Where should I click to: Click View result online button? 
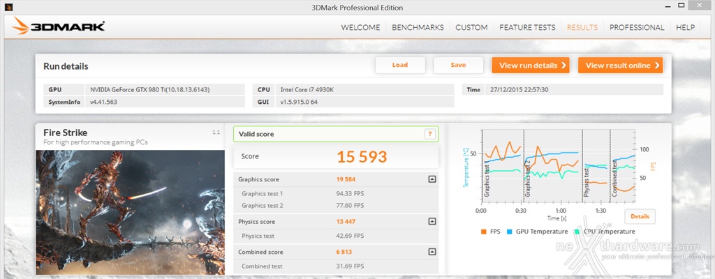click(621, 65)
